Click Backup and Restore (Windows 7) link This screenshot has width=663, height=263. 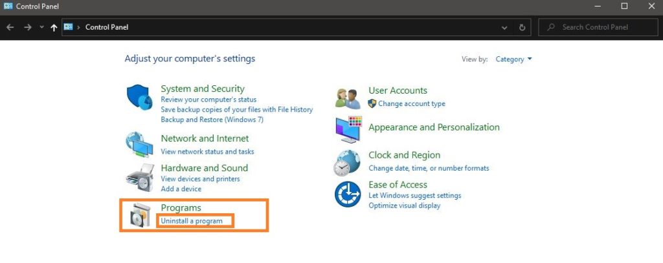coord(212,120)
